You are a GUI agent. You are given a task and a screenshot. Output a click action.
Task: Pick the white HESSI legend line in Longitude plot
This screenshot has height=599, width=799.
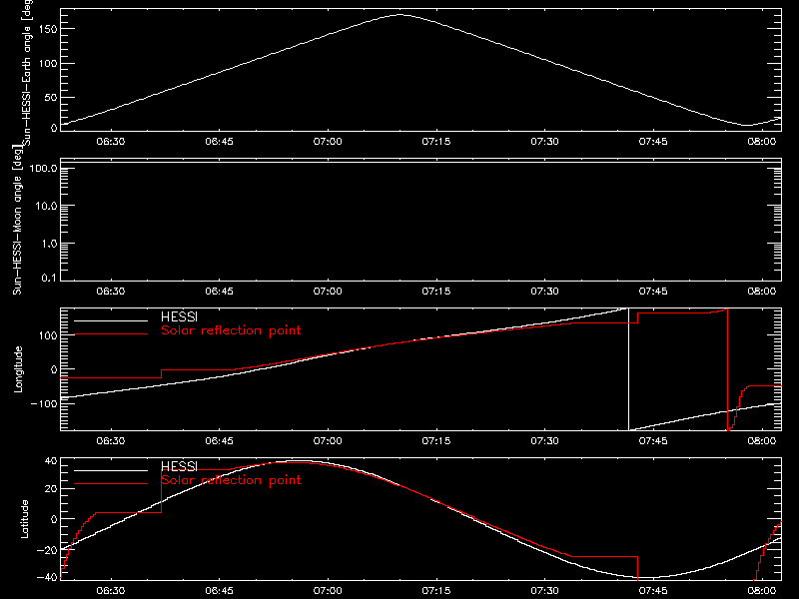[x=111, y=320]
